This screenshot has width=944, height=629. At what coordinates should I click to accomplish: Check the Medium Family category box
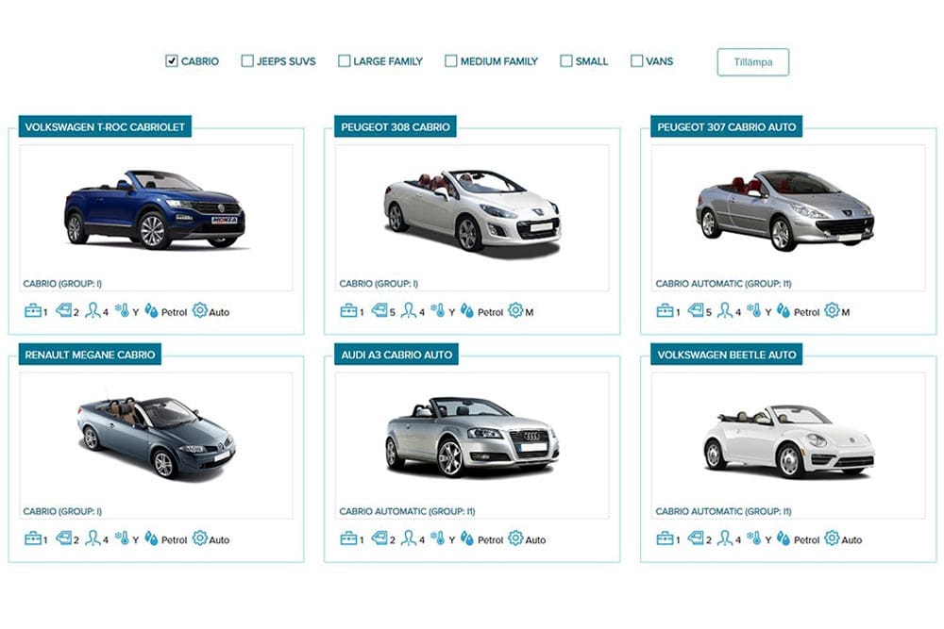pos(451,61)
